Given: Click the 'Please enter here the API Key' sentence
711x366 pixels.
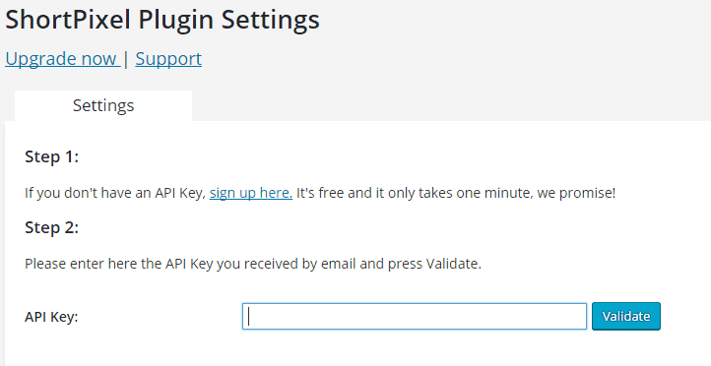Looking at the screenshot, I should click(x=253, y=264).
